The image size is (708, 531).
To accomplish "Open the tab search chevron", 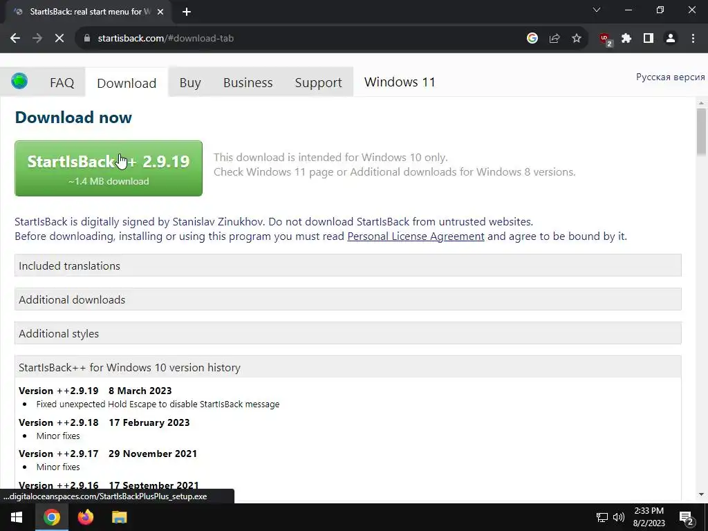I will (x=597, y=10).
